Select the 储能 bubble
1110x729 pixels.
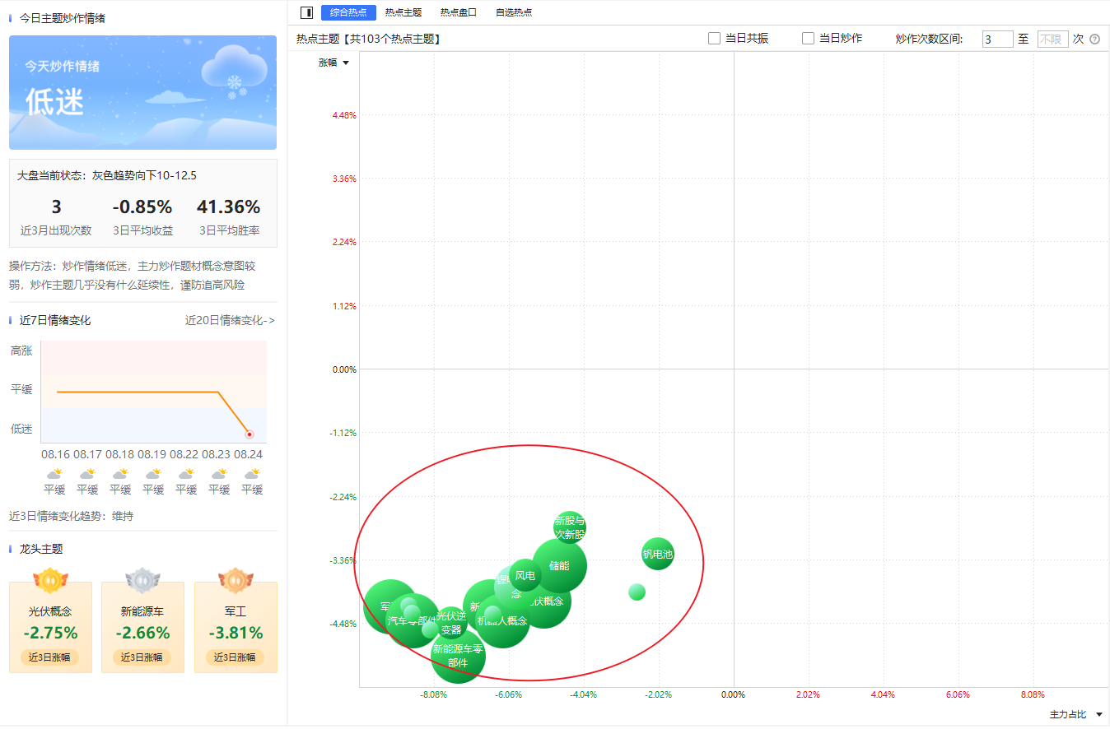pyautogui.click(x=560, y=566)
